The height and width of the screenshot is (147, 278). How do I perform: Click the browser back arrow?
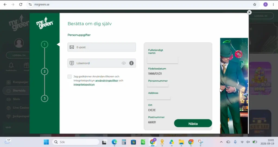coord(5,4)
